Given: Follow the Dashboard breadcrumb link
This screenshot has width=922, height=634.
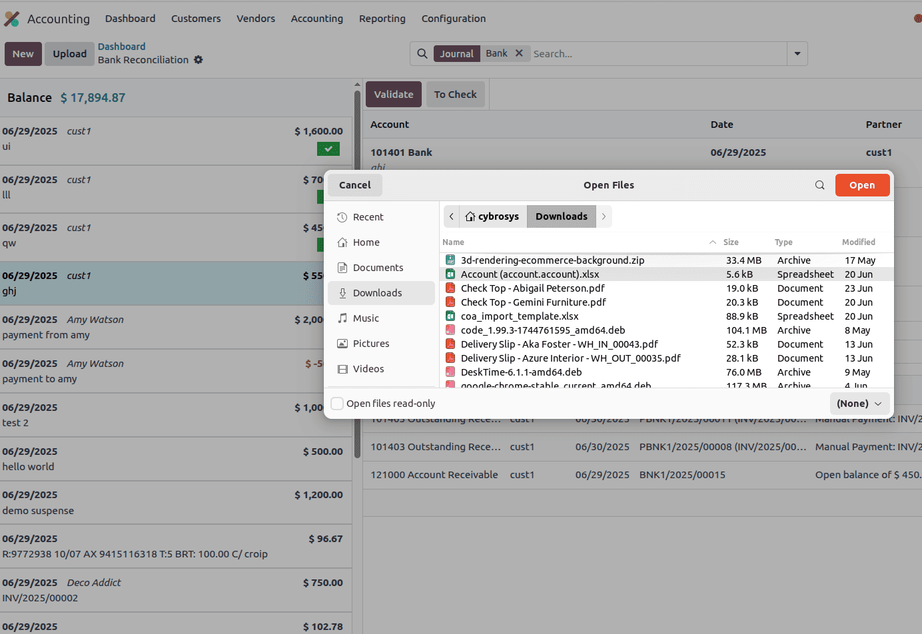Looking at the screenshot, I should [x=122, y=47].
